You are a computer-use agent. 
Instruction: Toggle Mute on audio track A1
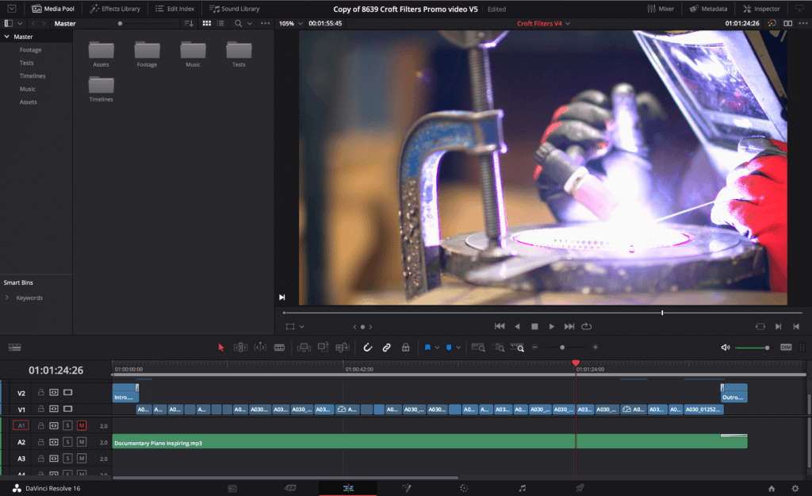pos(82,425)
